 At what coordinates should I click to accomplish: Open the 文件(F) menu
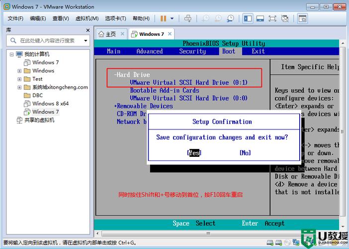click(15, 18)
